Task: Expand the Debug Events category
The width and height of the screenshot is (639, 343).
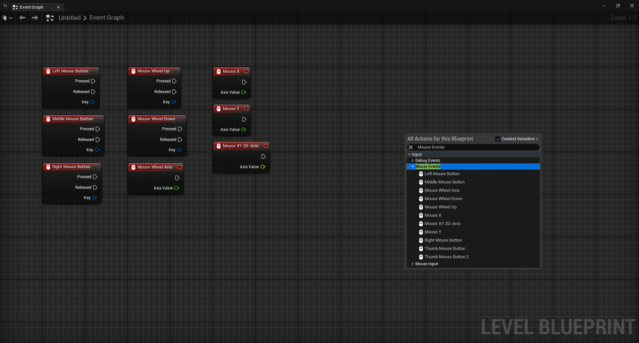Action: pos(413,161)
